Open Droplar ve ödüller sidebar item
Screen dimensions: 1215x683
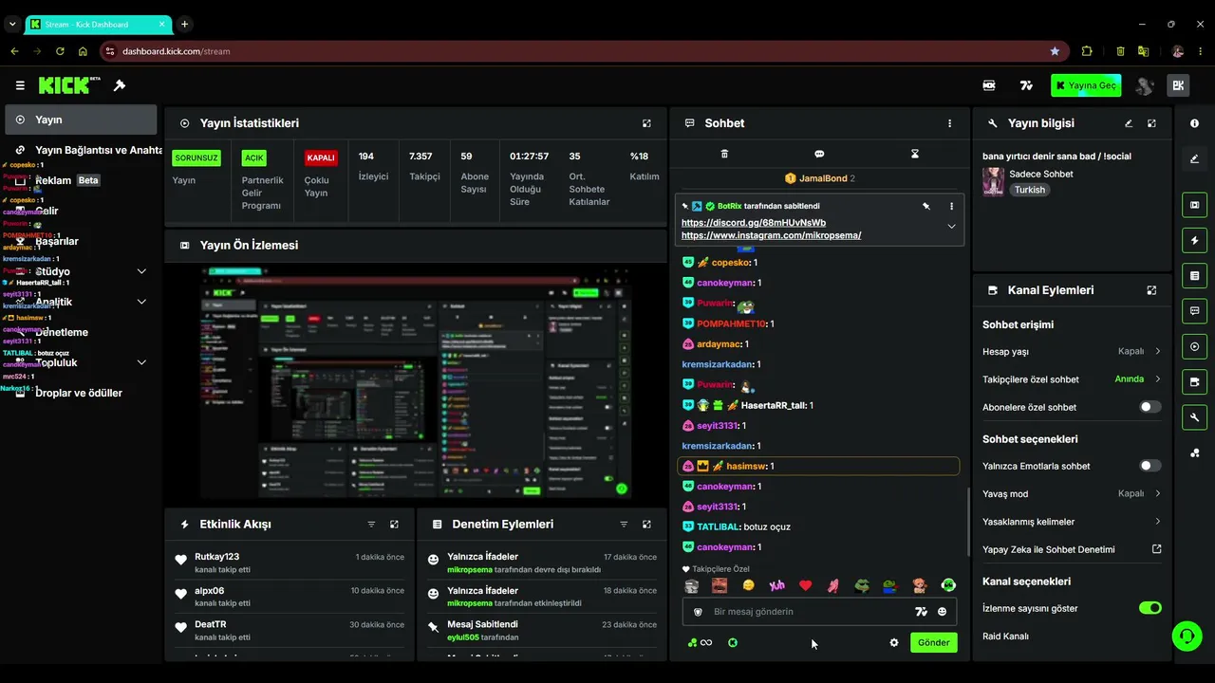[81, 393]
